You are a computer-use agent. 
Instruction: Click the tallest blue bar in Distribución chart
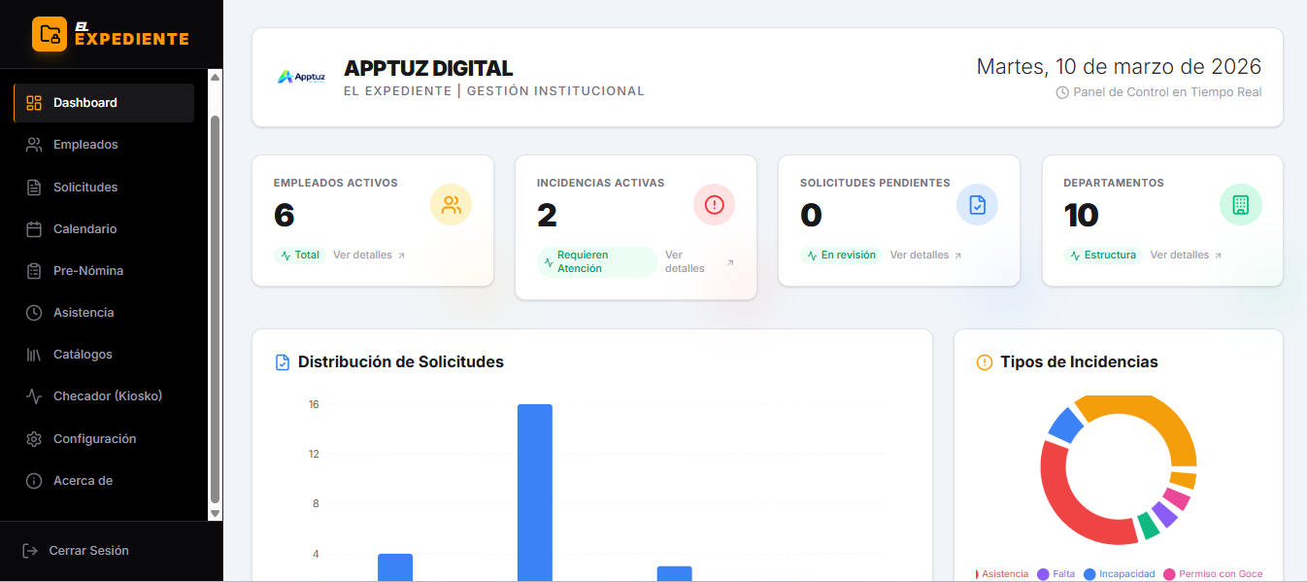coord(534,493)
